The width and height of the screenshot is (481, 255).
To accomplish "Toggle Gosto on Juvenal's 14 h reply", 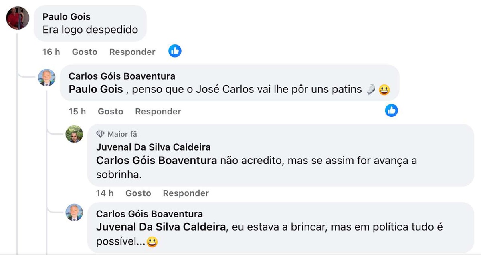I will coord(138,193).
